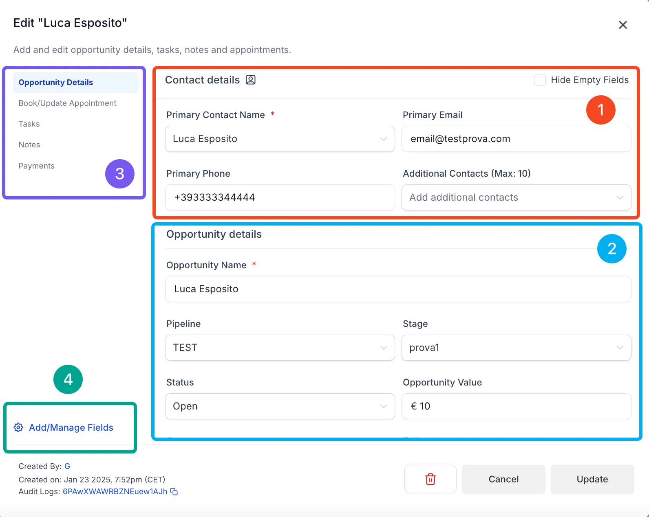Copy the audit log ID using copy icon
This screenshot has width=649, height=517.
pyautogui.click(x=174, y=491)
